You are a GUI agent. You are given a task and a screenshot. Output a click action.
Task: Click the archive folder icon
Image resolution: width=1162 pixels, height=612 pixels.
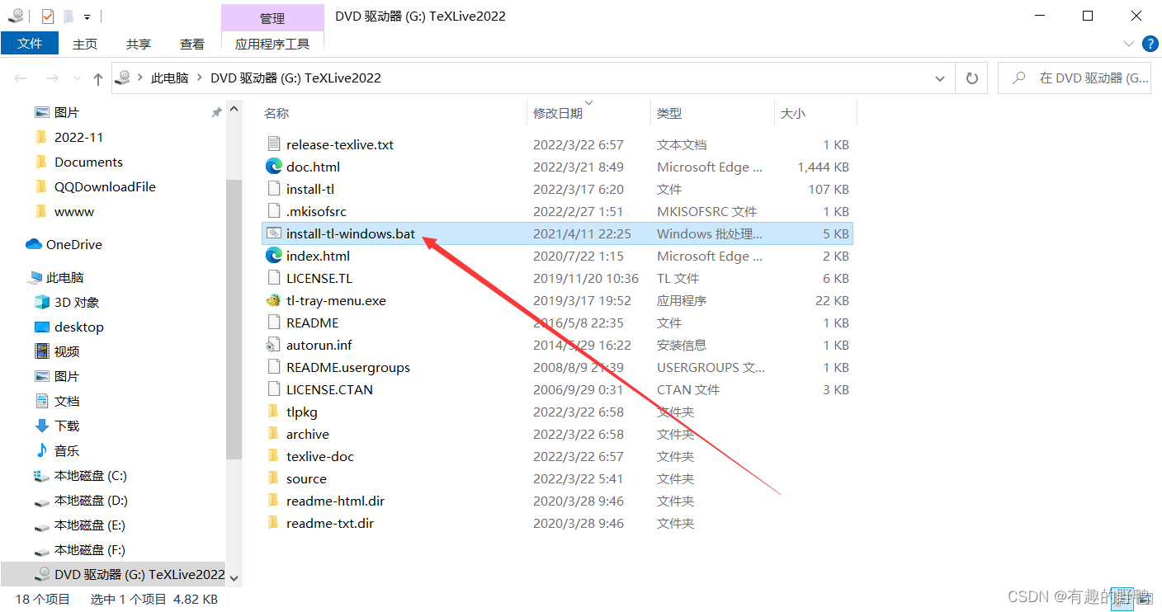274,434
